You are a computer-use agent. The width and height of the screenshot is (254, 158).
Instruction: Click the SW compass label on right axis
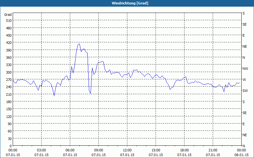tap(245, 91)
